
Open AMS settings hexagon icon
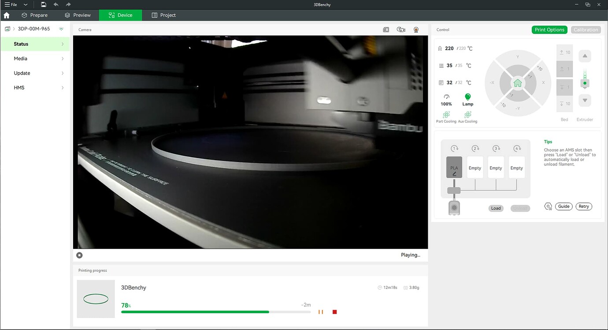point(548,206)
